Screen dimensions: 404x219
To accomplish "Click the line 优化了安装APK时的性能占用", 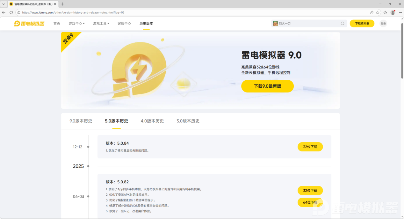I will (x=127, y=195).
